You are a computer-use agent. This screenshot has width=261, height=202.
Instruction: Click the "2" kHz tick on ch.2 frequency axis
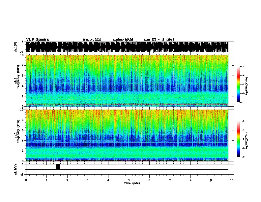click(23, 151)
